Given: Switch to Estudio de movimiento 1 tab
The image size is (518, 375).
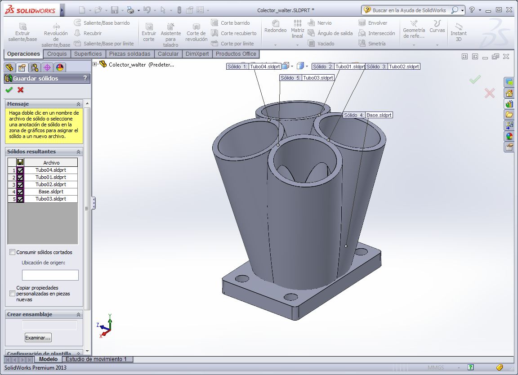Looking at the screenshot, I should tap(97, 359).
